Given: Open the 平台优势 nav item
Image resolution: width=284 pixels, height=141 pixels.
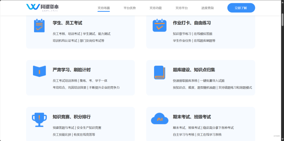Looking at the screenshot, I should coord(130,8).
